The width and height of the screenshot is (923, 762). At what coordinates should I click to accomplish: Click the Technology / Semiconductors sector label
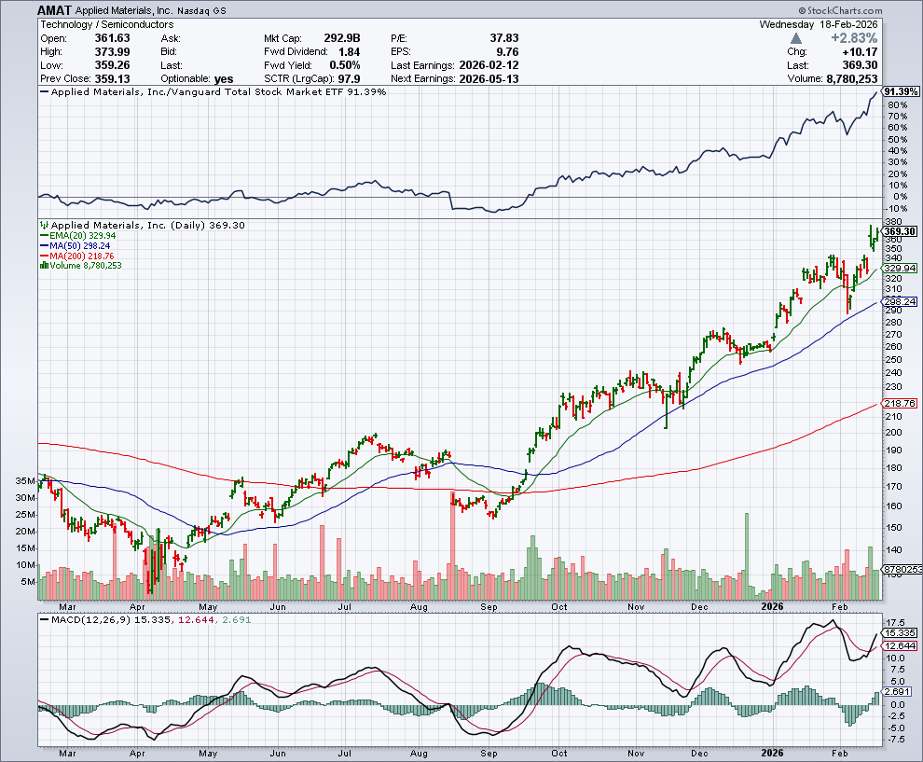[x=107, y=25]
